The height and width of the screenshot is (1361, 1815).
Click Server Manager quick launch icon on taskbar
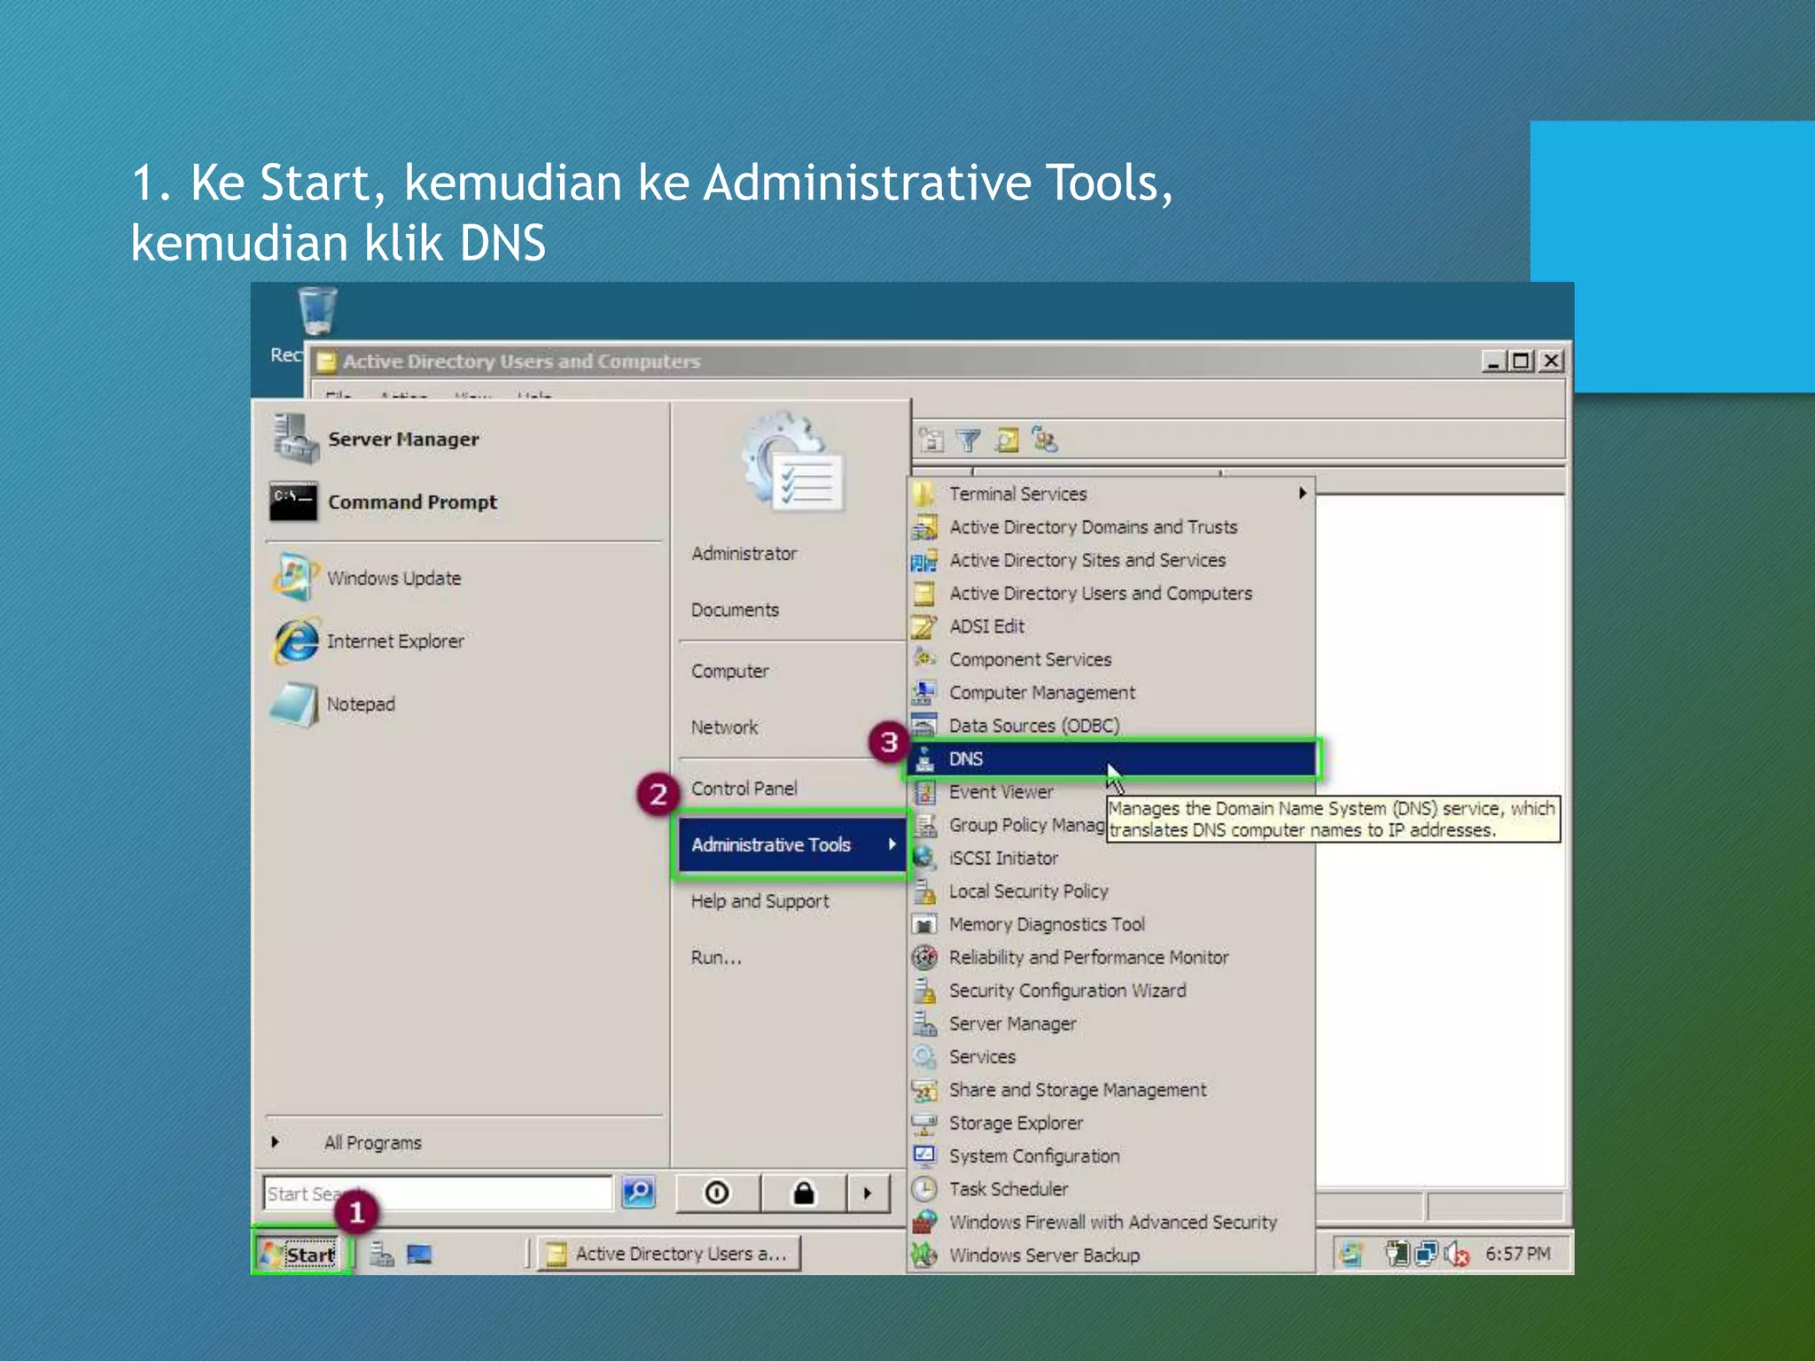tap(381, 1254)
